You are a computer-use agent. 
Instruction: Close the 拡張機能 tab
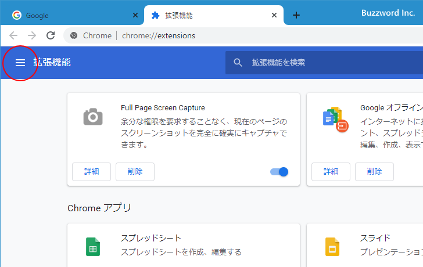coord(274,15)
